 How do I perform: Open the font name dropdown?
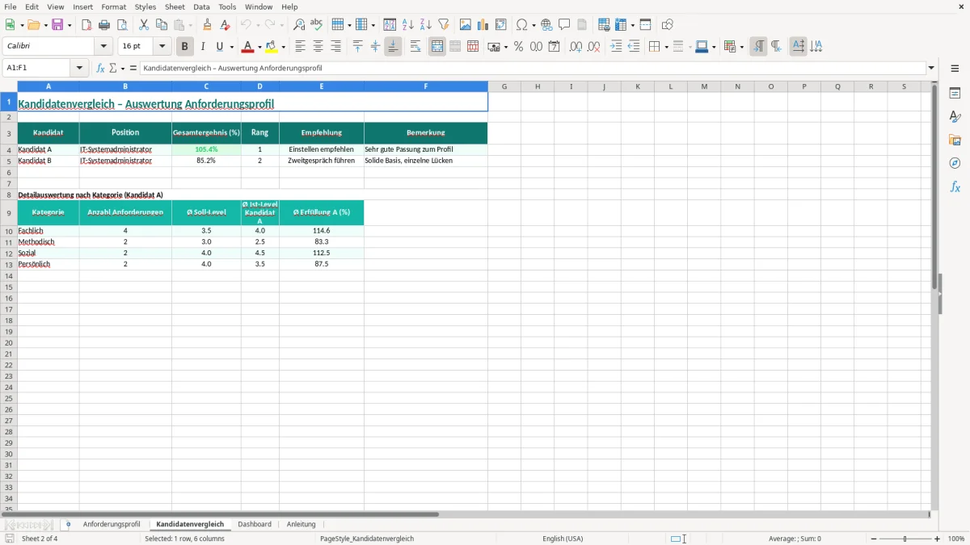103,47
